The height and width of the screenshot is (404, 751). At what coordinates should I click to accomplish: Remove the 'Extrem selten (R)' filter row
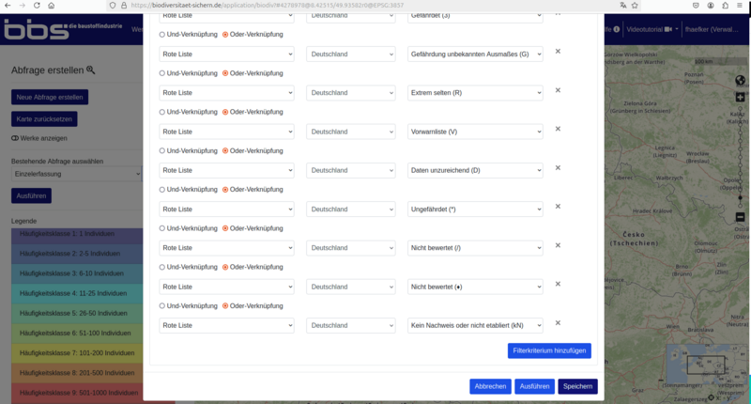(x=558, y=90)
